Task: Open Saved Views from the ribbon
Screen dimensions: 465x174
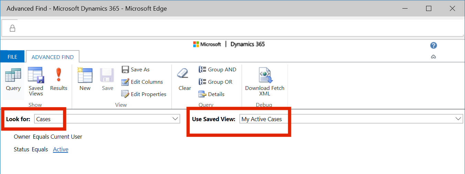Action: (36, 81)
